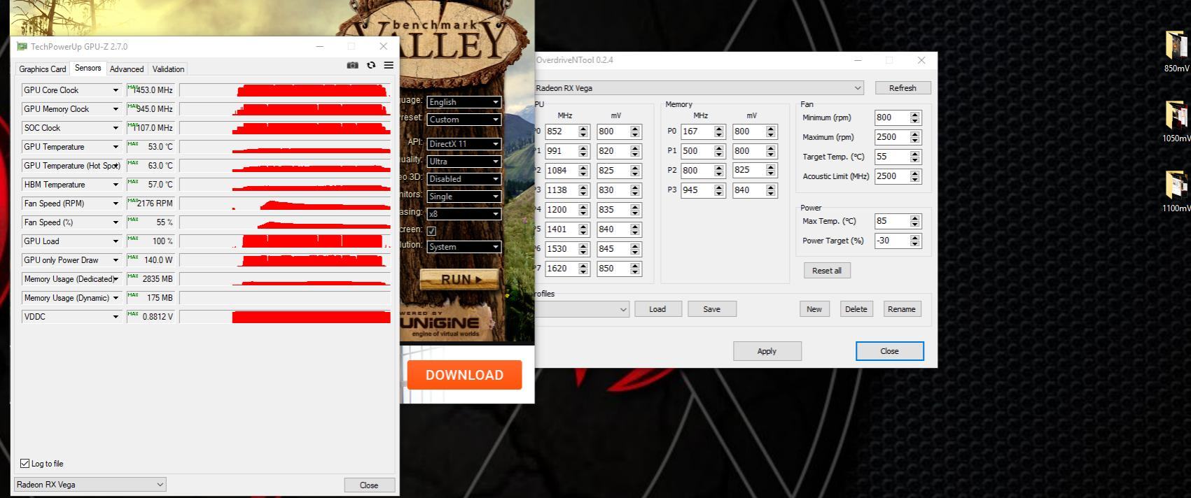Open OverdriveNTool Profiles dropdown
Image resolution: width=1191 pixels, height=498 pixels.
point(582,309)
